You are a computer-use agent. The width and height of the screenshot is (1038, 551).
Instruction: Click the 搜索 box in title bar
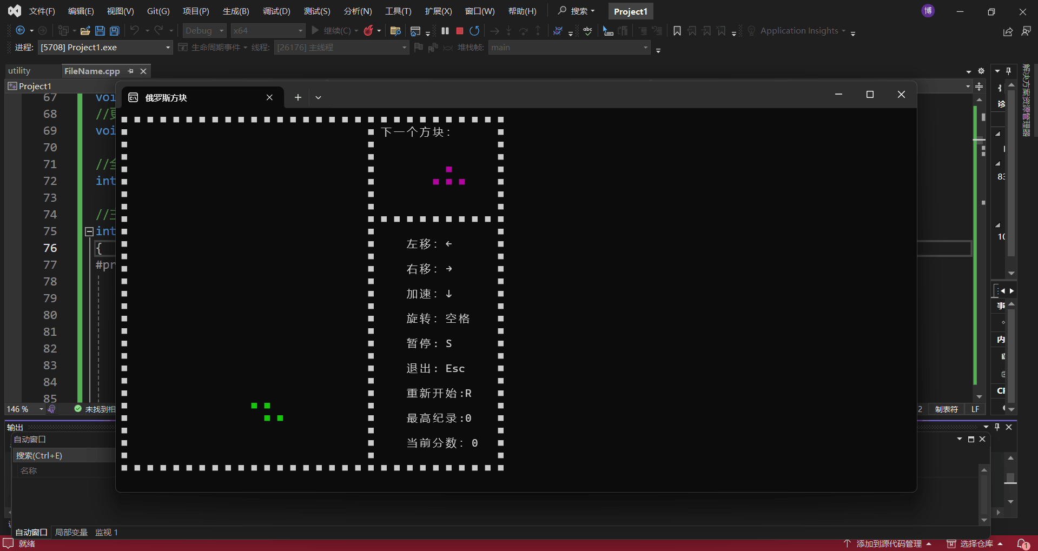[577, 11]
